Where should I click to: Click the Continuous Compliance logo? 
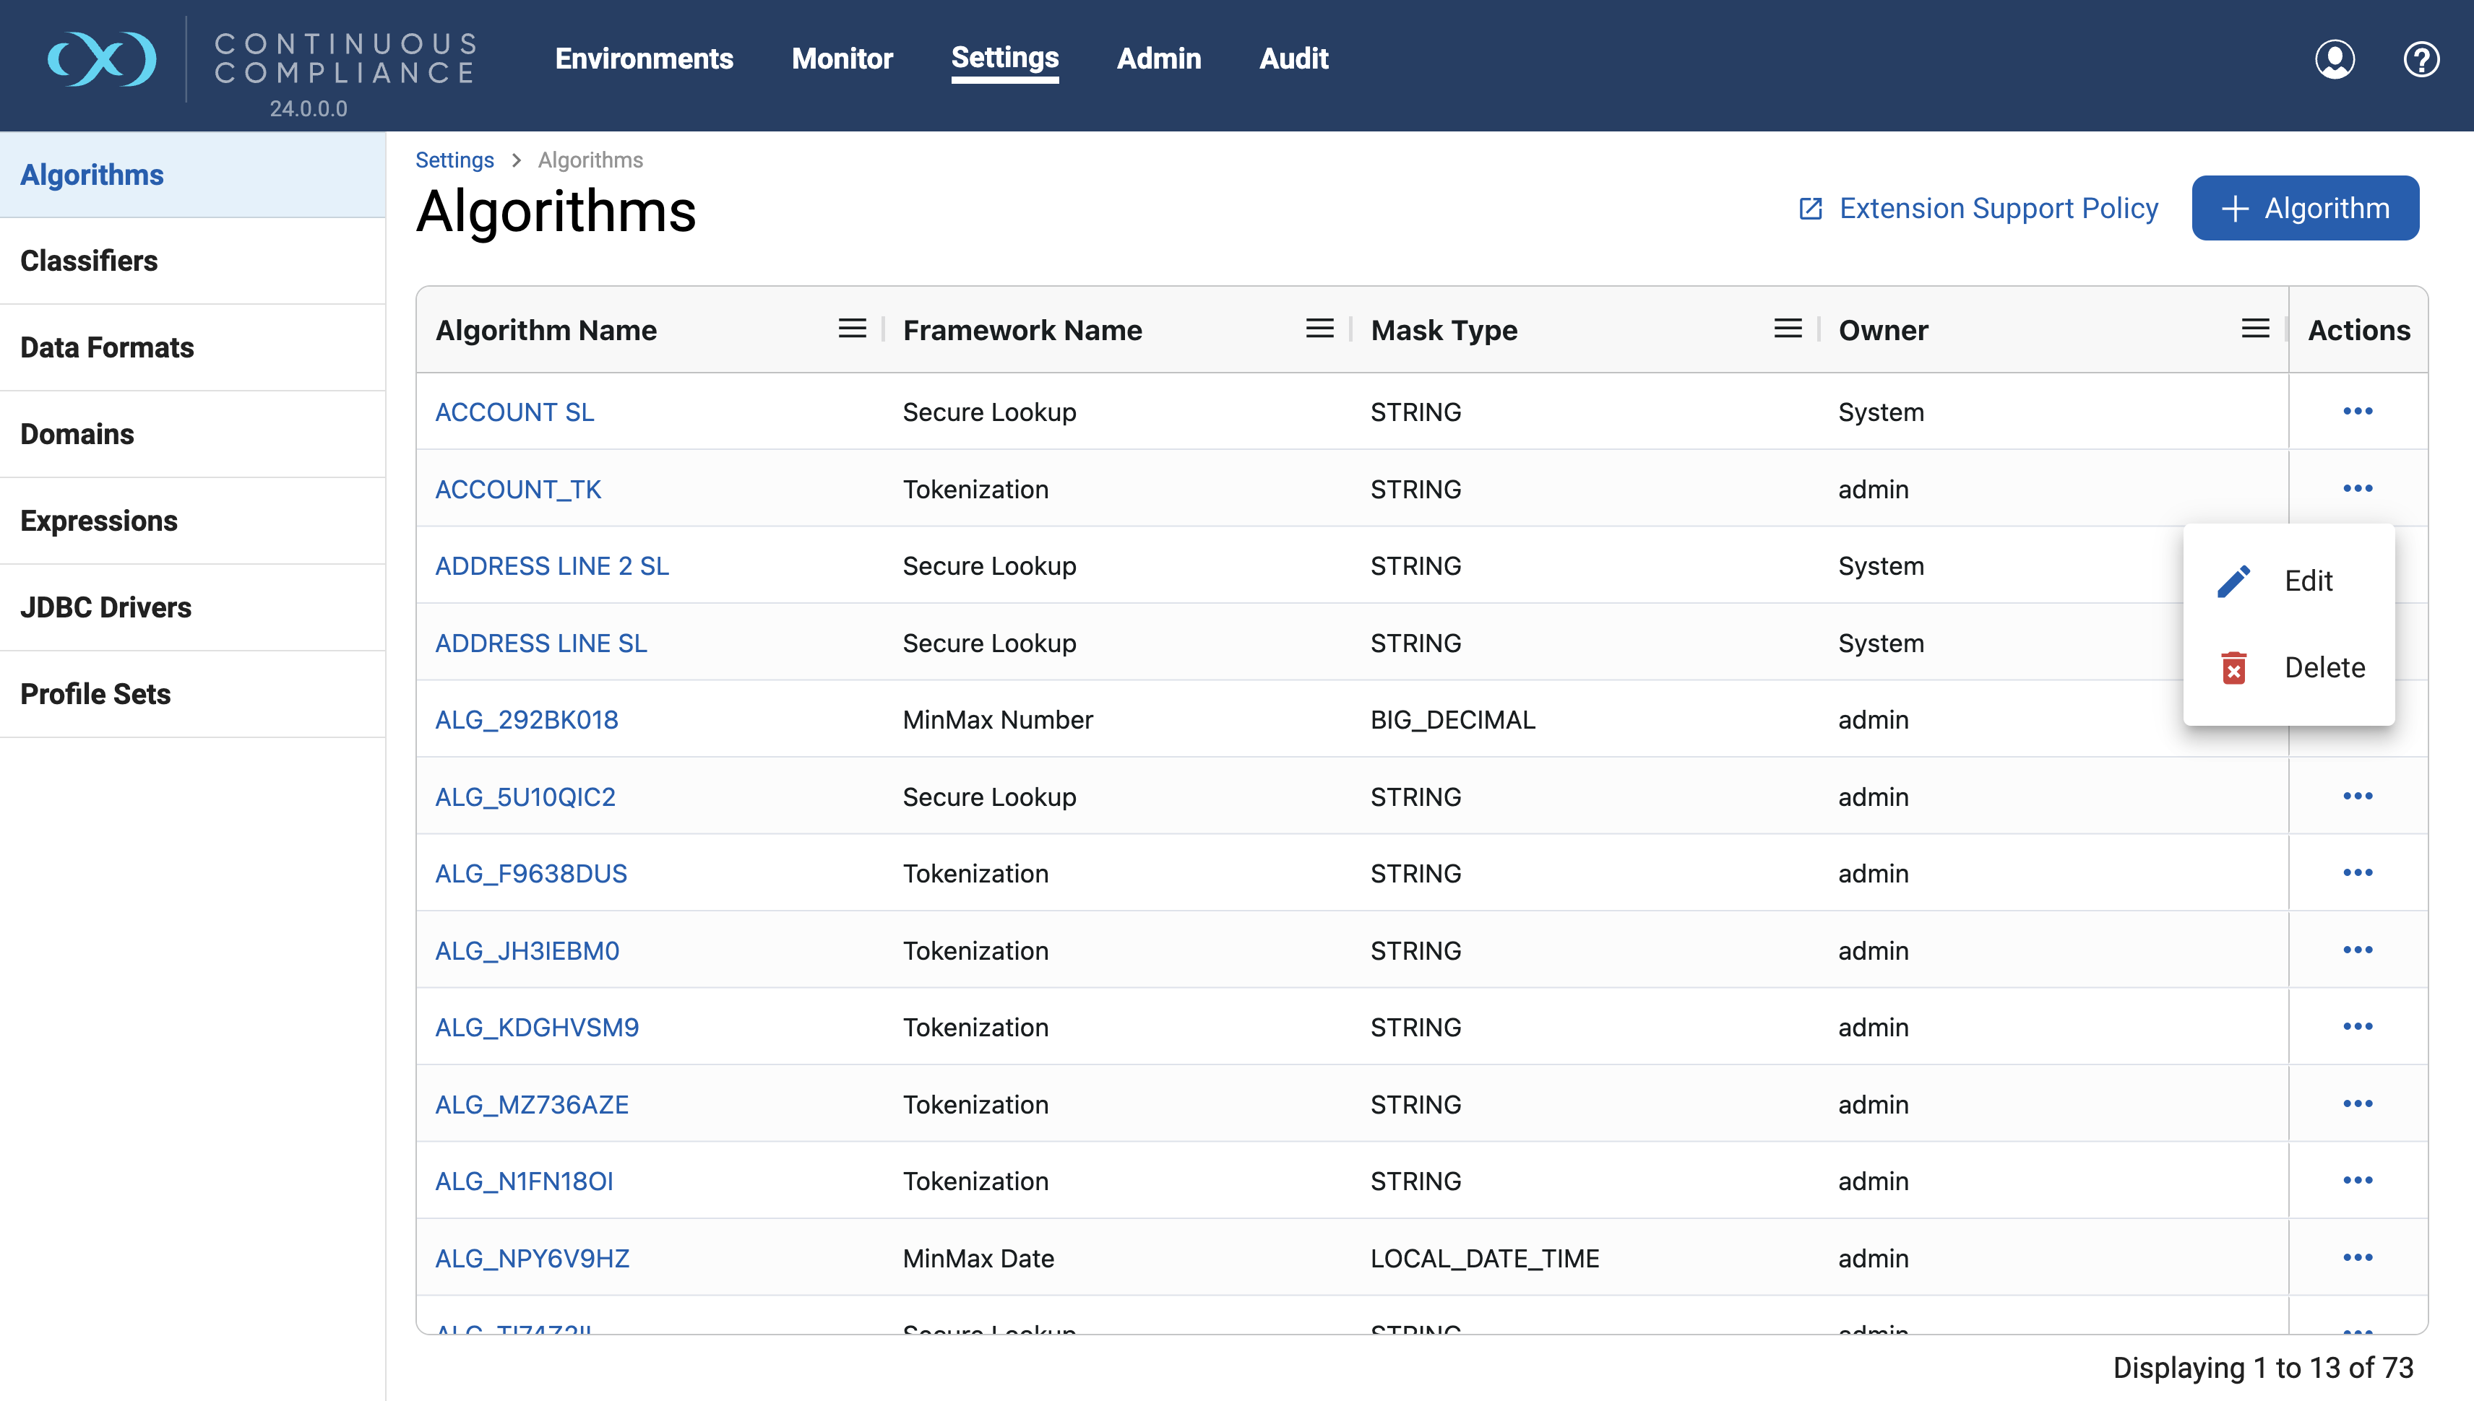click(102, 58)
